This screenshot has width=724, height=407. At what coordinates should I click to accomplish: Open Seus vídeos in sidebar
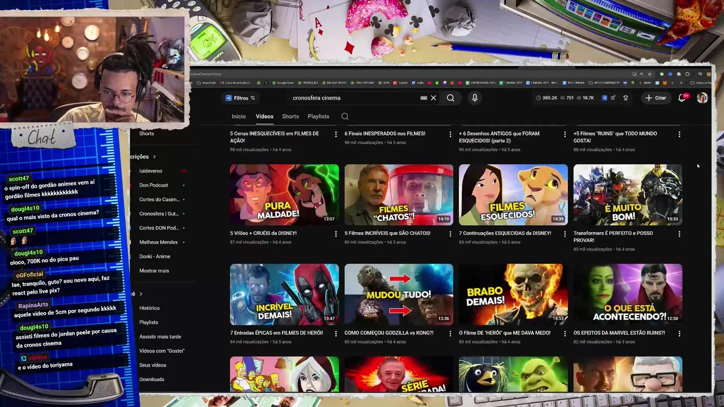(153, 365)
